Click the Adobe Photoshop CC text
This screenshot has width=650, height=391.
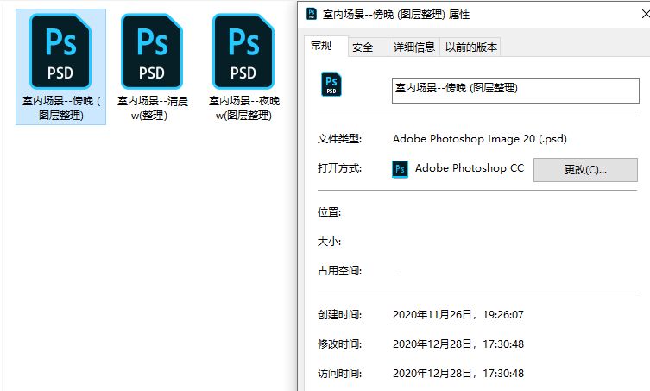[470, 168]
